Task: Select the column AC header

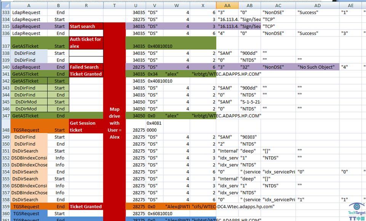Action: (278, 5)
